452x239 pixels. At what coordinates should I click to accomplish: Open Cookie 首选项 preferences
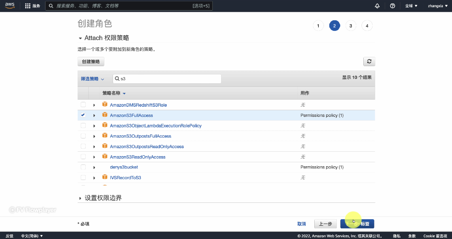[x=435, y=236]
